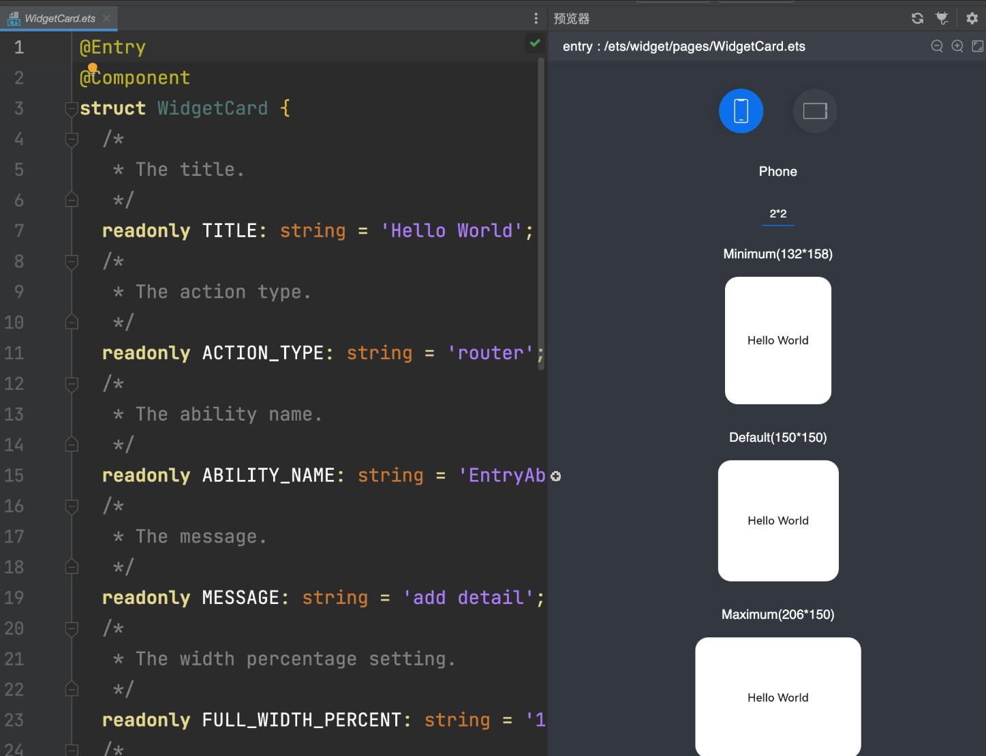Click line number 1 in the gutter

(18, 47)
